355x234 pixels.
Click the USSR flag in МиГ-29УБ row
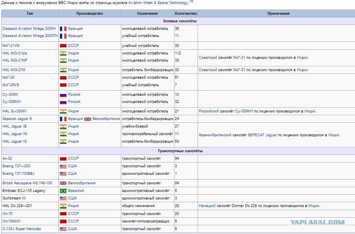(63, 85)
